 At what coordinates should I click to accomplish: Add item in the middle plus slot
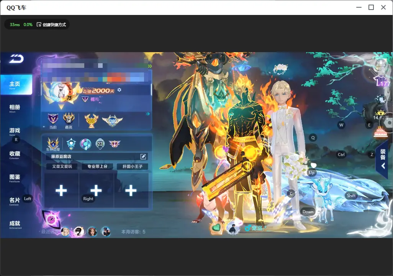coord(96,191)
